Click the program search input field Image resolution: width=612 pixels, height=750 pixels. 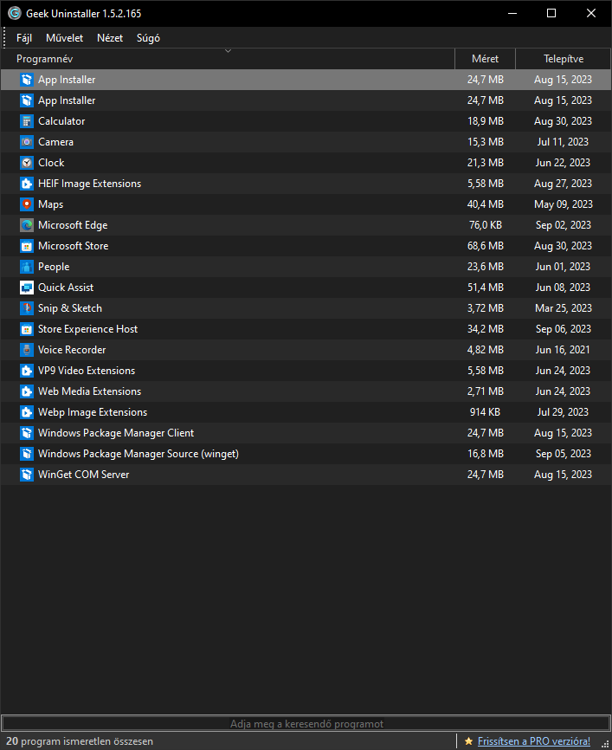pos(306,723)
